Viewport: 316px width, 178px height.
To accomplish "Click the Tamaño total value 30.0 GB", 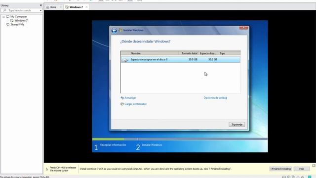I will point(193,59).
